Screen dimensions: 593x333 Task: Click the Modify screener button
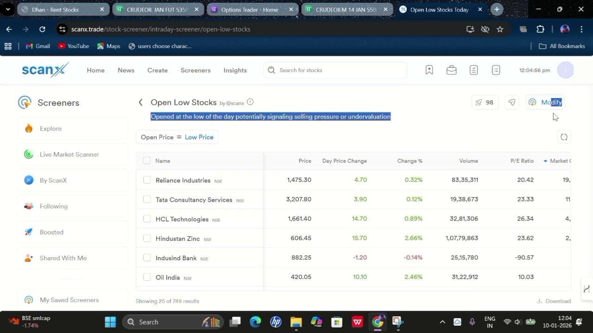pos(546,102)
